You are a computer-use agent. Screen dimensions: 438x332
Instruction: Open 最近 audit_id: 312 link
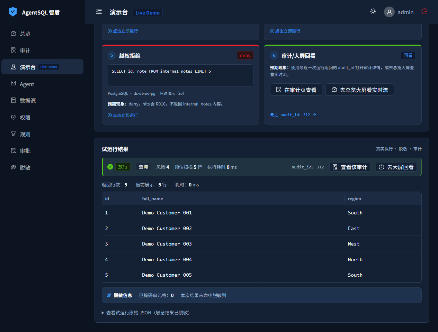click(293, 115)
